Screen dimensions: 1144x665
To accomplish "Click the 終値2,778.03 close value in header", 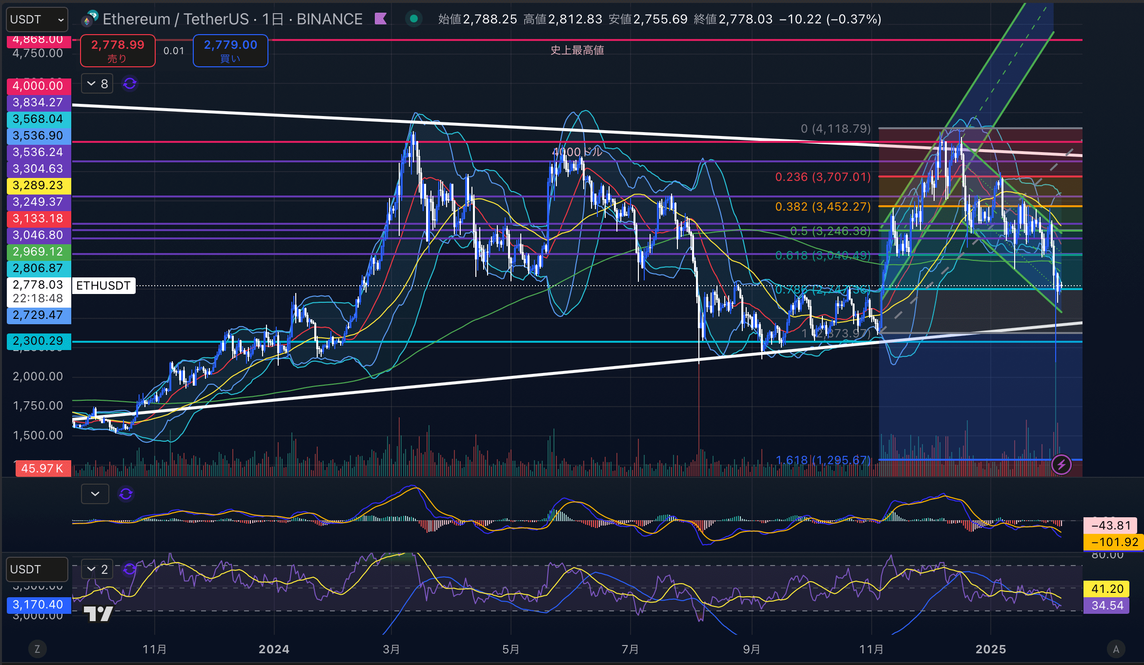I will point(733,19).
